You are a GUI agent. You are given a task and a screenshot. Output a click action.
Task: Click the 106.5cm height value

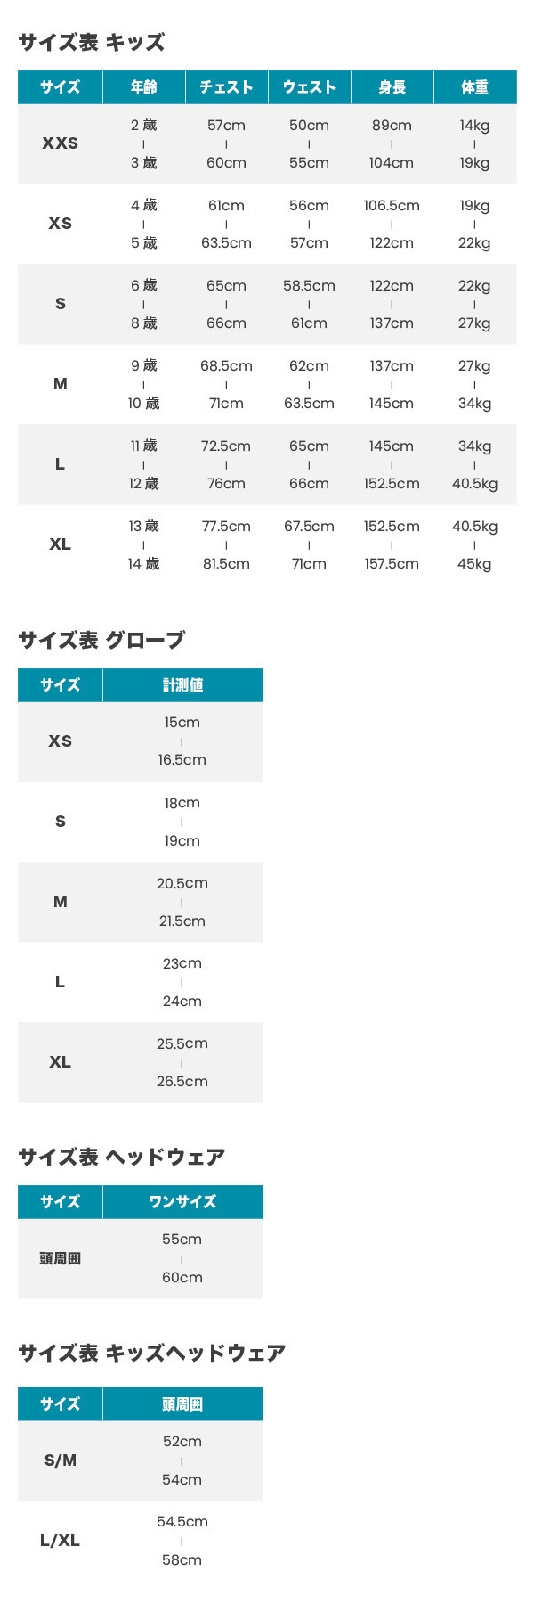pyautogui.click(x=392, y=206)
